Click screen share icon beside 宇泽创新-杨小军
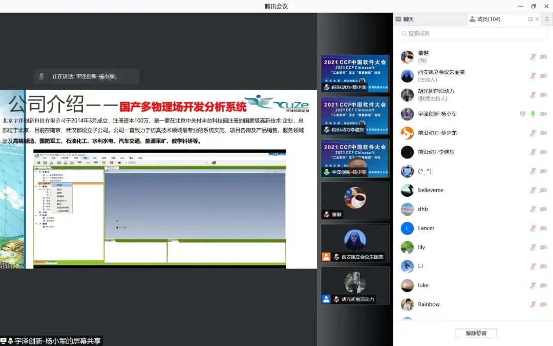 click(x=523, y=114)
